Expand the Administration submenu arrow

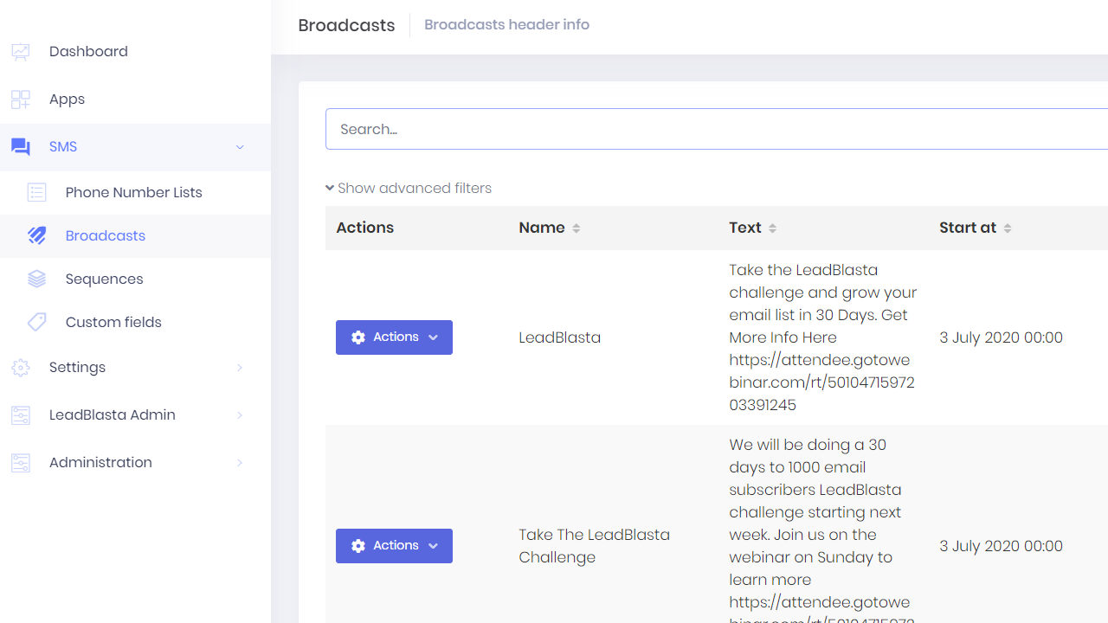pyautogui.click(x=240, y=463)
